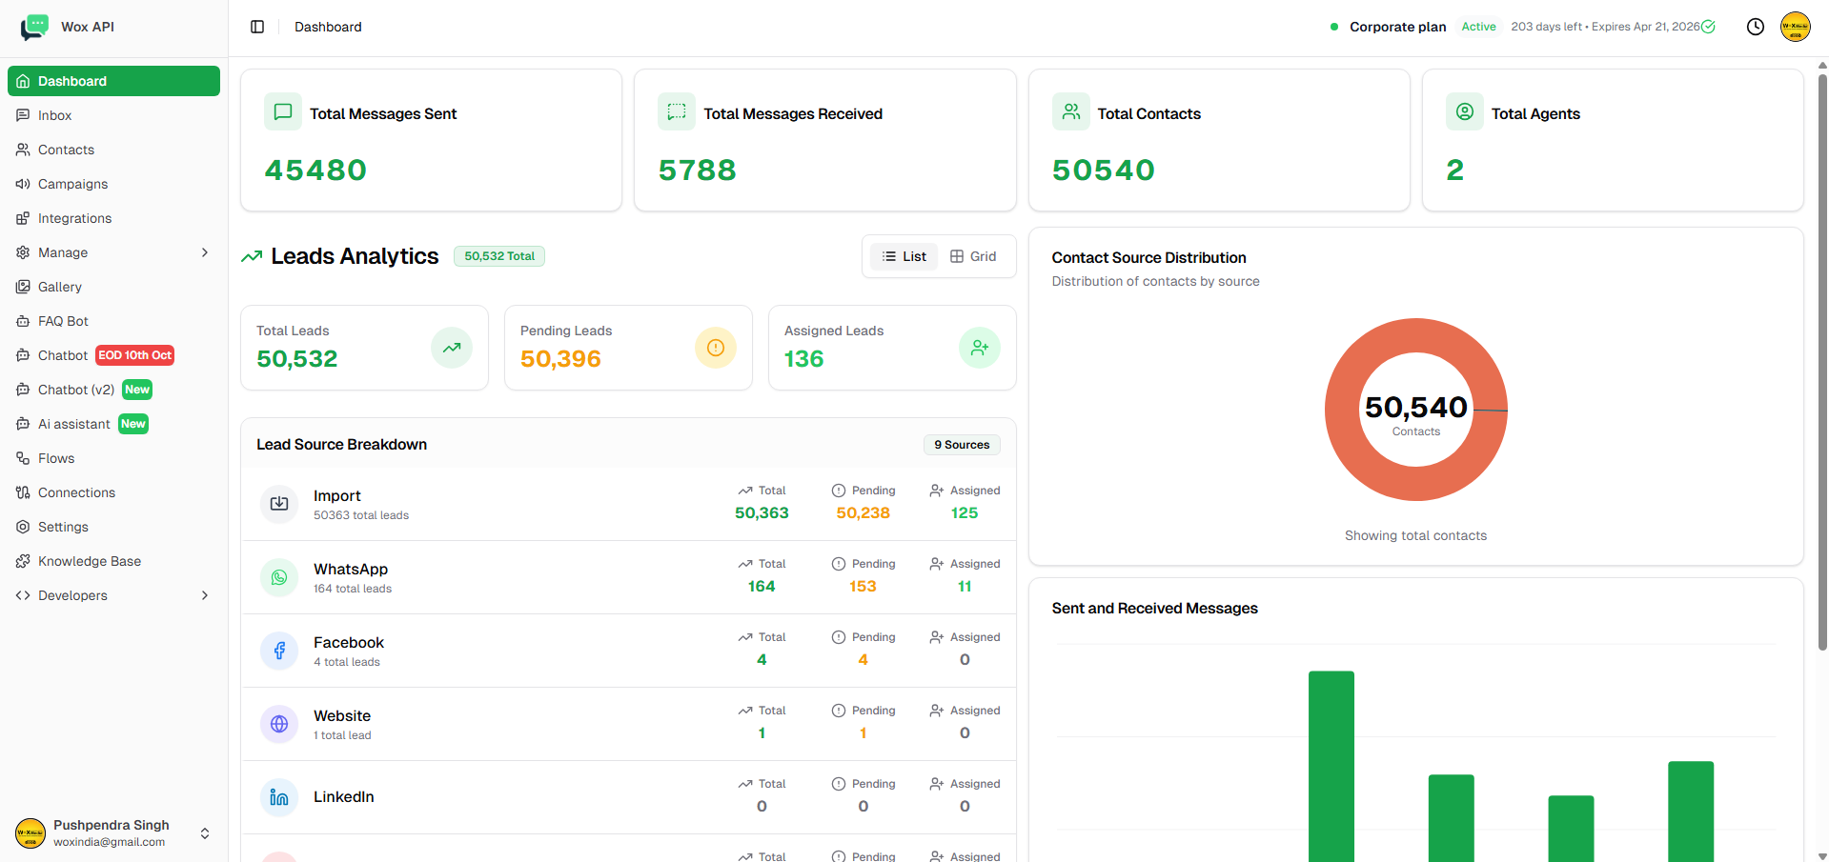Click the LinkedIn lead source icon
The height and width of the screenshot is (862, 1829).
tap(279, 797)
